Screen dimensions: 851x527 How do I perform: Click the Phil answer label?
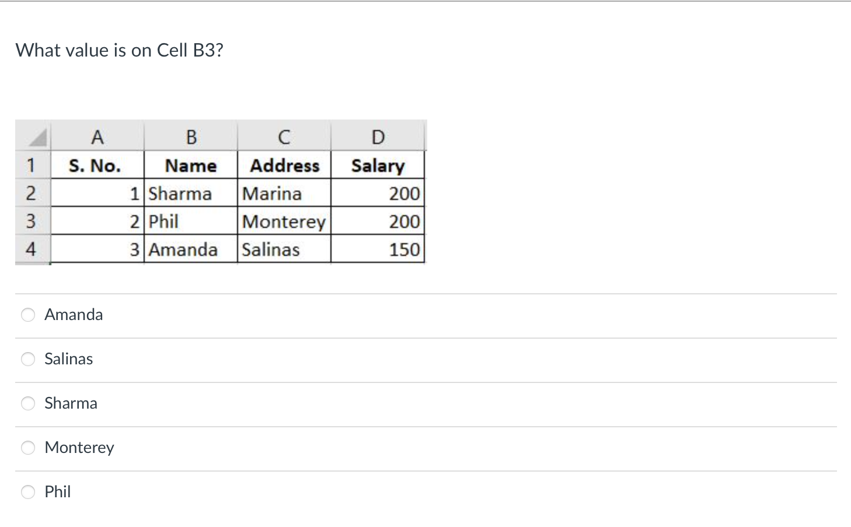point(58,491)
